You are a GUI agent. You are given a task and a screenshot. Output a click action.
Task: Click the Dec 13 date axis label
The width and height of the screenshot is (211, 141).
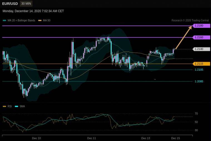146,138
